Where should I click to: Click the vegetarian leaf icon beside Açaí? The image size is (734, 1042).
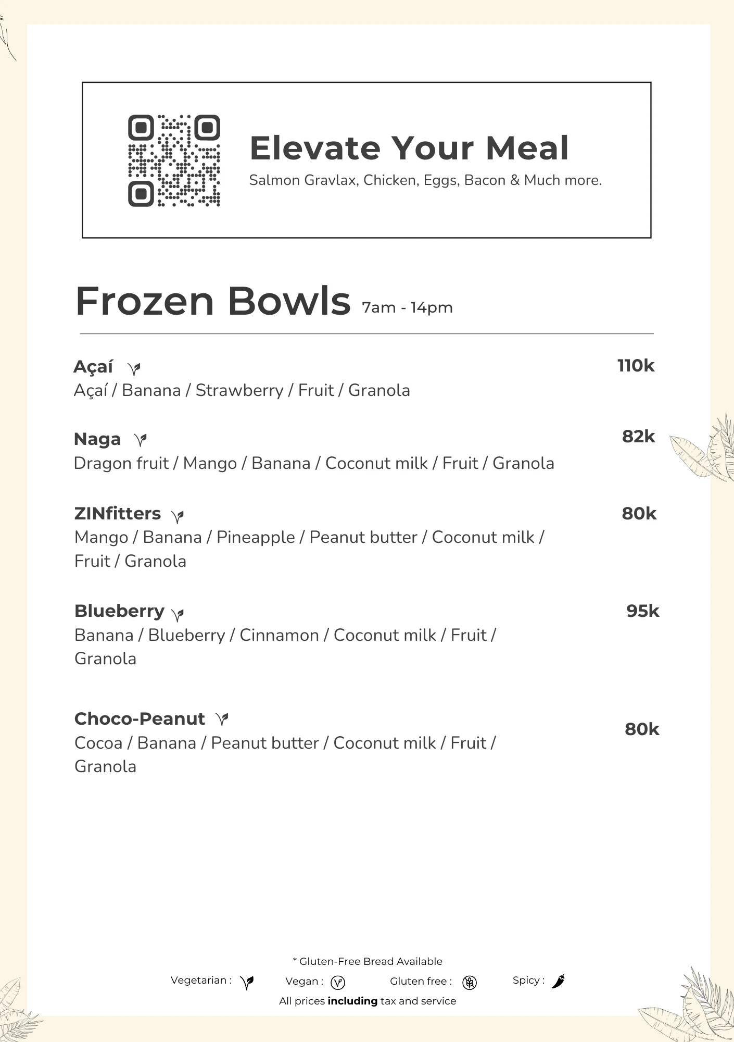(134, 369)
